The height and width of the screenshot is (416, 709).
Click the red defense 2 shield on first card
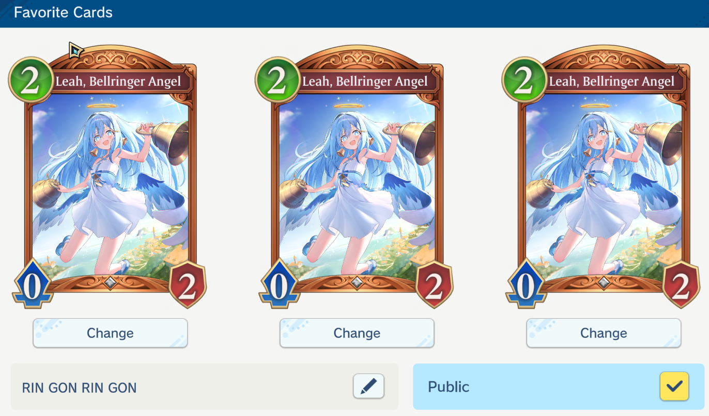(x=188, y=285)
